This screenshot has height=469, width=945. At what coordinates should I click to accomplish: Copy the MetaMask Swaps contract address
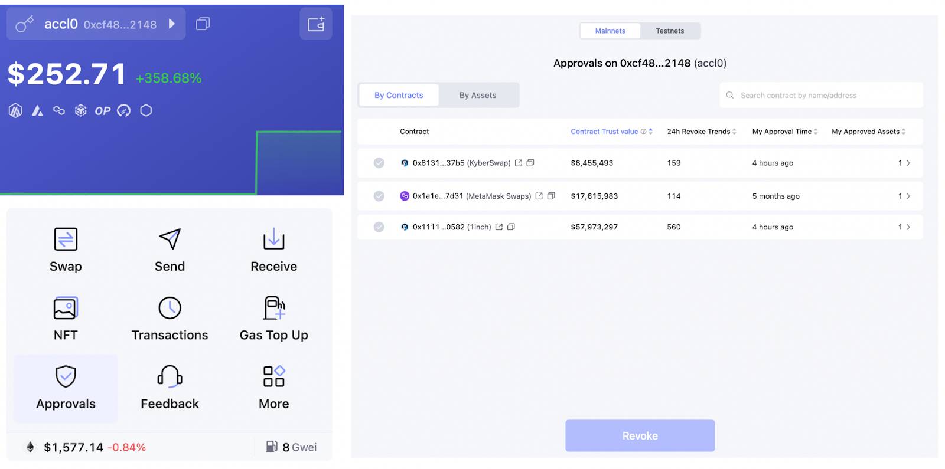[551, 196]
